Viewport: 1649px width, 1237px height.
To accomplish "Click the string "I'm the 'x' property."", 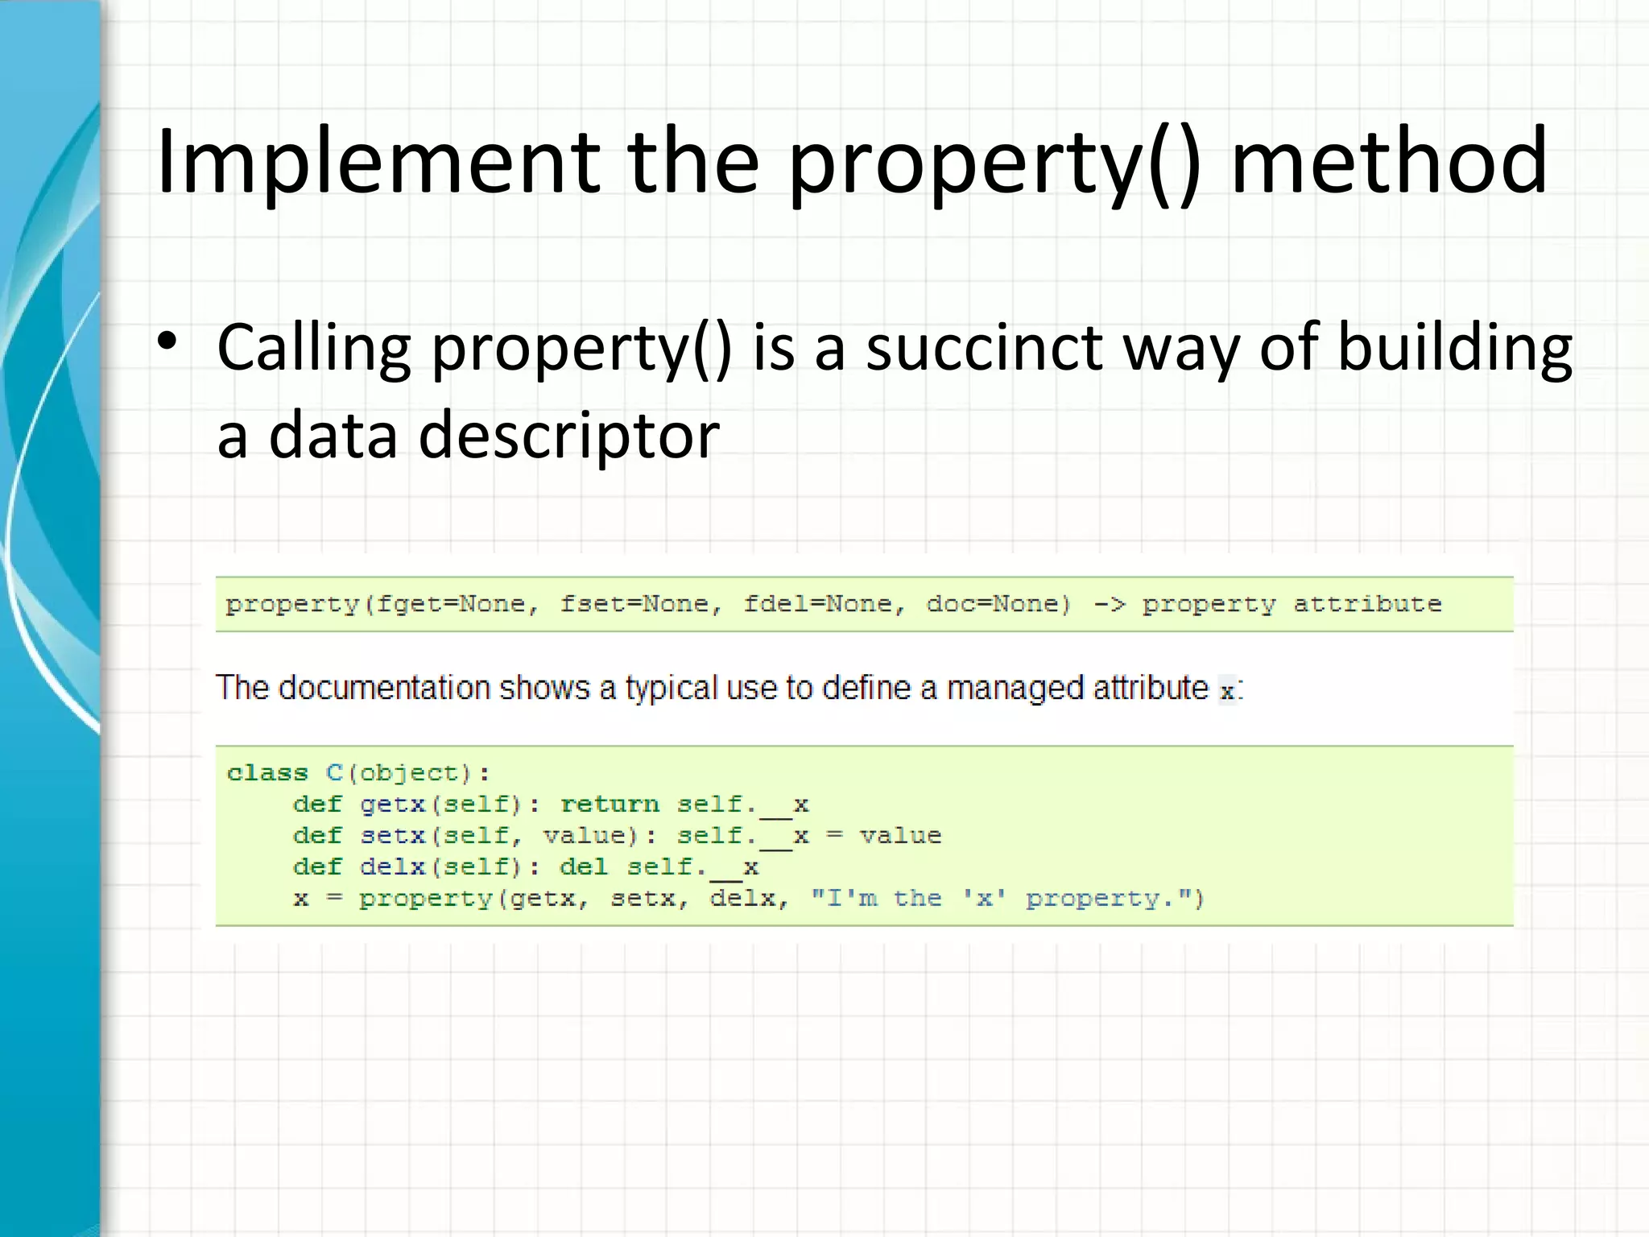I will (x=1000, y=899).
